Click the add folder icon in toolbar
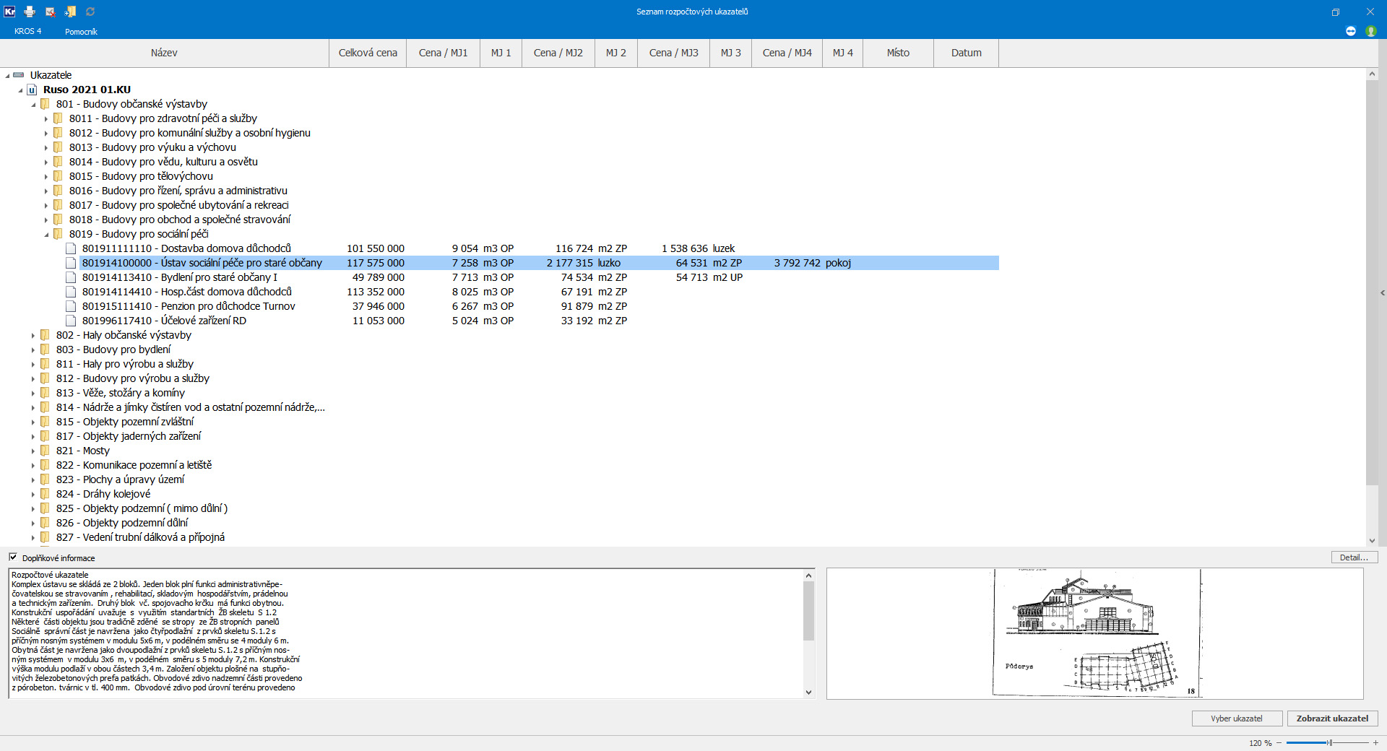The image size is (1387, 751). [70, 12]
